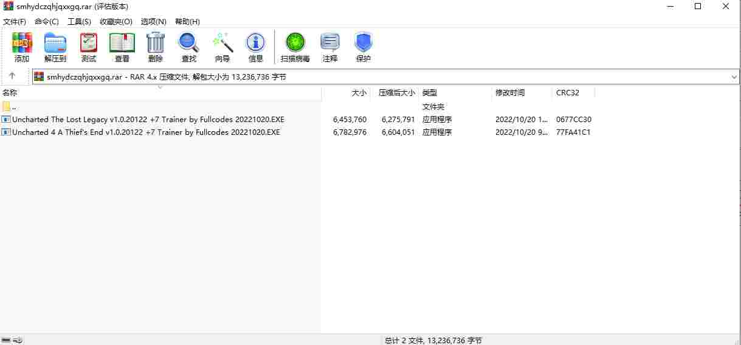This screenshot has width=741, height=345.
Task: Click packed size 6,604,051
Action: [398, 132]
